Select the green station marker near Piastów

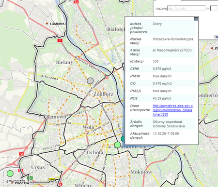10,174
